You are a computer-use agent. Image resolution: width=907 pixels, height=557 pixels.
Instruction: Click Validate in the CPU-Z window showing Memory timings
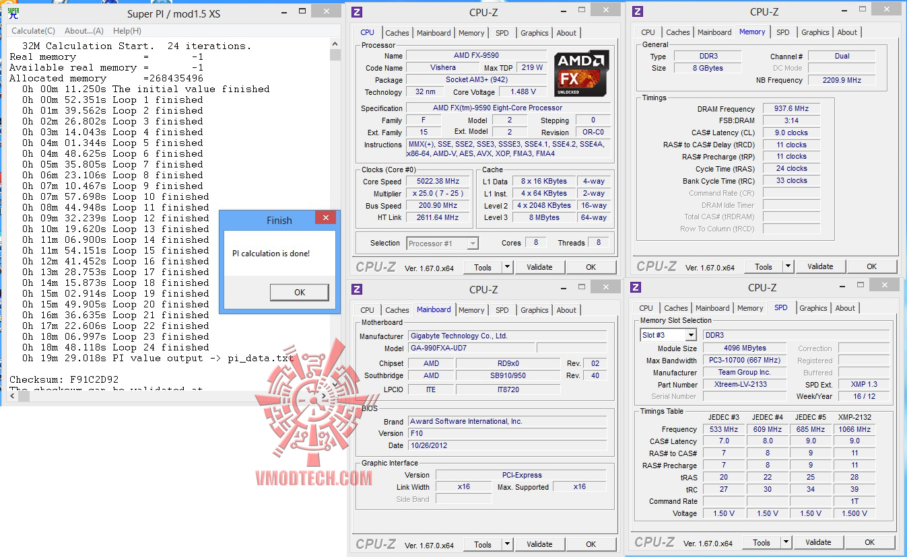point(820,266)
